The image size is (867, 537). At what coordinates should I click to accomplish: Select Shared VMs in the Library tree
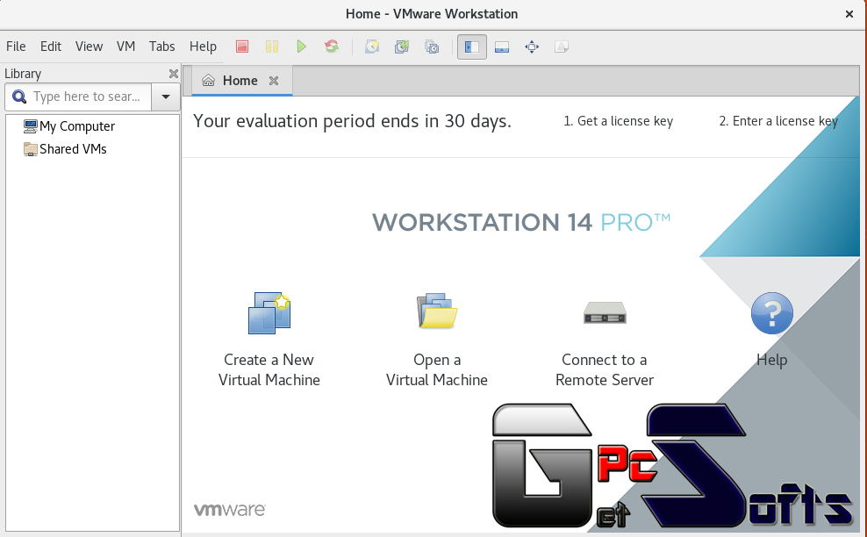pos(65,149)
